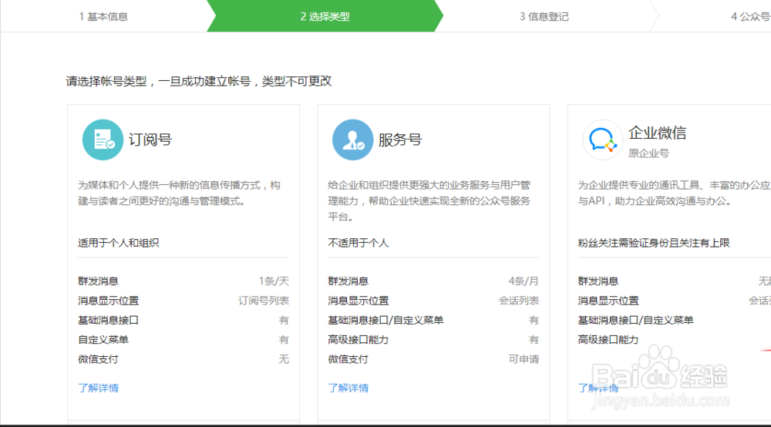Screen dimensions: 771x427
Task: Open 了解详情 link under 企业微信
Action: 598,388
